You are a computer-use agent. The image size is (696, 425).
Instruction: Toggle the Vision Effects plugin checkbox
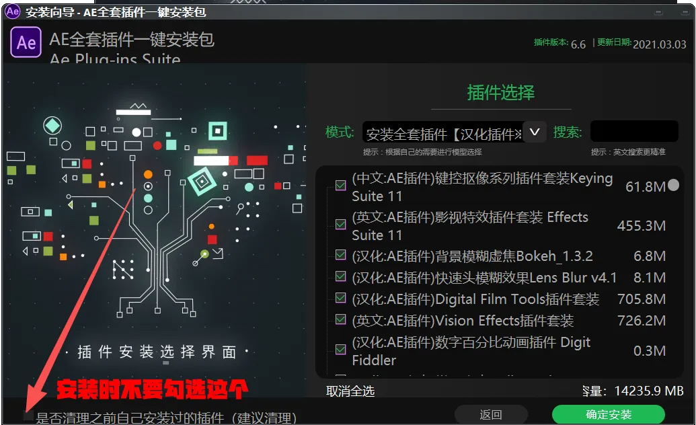340,319
